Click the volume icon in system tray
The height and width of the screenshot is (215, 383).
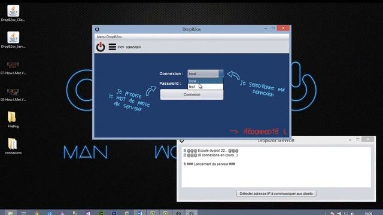[352, 214]
